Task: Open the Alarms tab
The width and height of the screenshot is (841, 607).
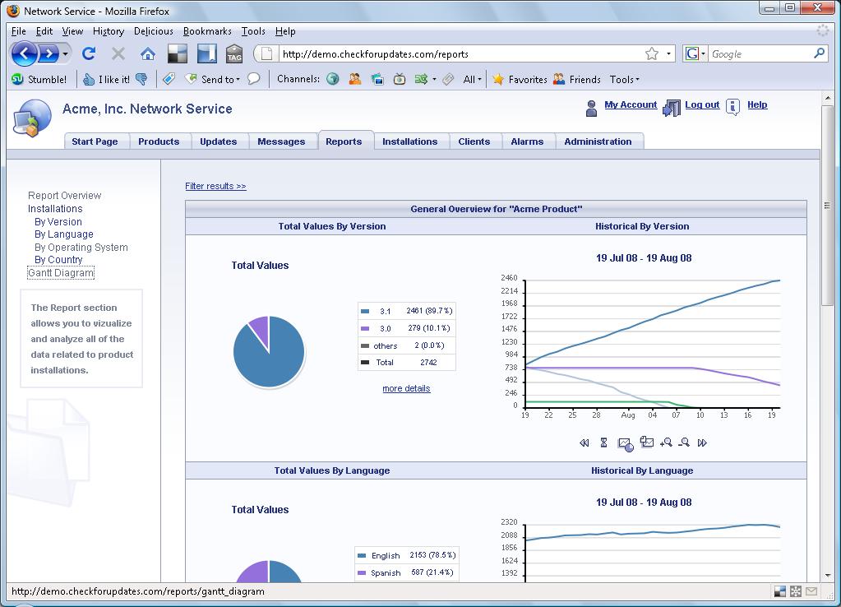Action: tap(527, 141)
